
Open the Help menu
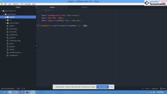point(34,4)
